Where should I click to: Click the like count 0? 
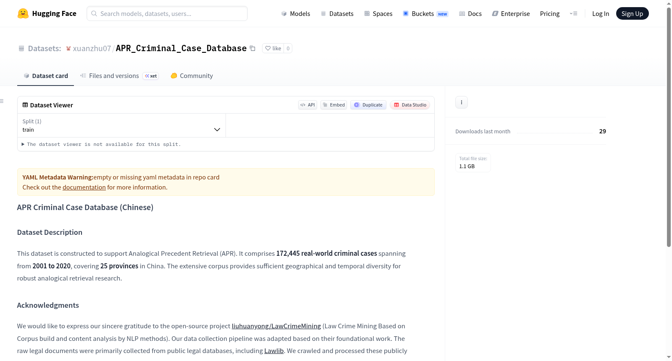tap(288, 48)
